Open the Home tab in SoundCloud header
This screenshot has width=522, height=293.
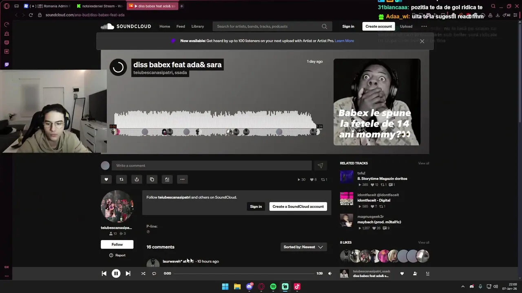165,26
